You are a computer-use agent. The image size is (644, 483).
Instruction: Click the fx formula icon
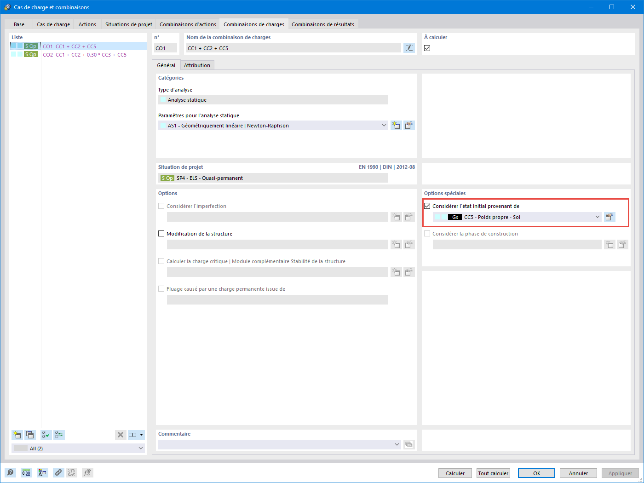point(87,472)
